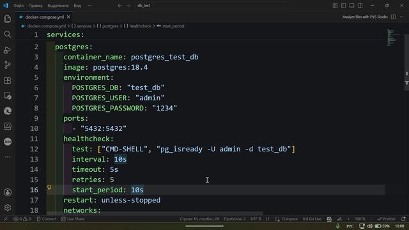Viewport: 409px width, 230px height.
Task: Open the Run and Debug view
Action: [x=8, y=50]
